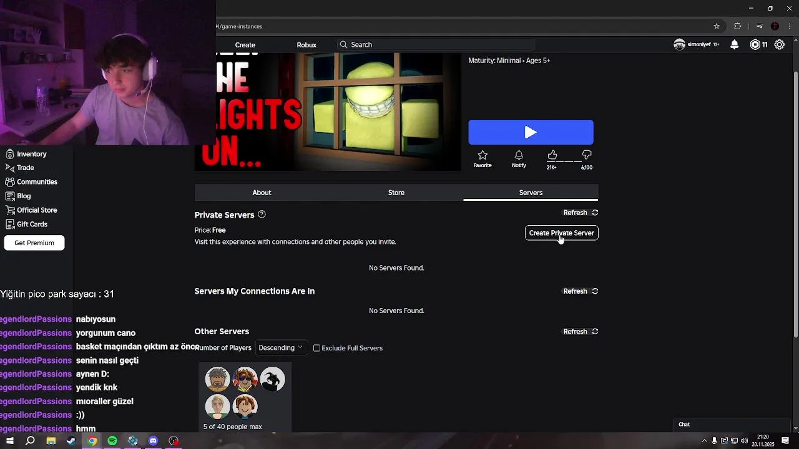
Task: Show hidden system tray icons
Action: tap(704, 441)
